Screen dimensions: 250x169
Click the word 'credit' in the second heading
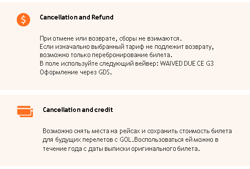click(x=104, y=110)
